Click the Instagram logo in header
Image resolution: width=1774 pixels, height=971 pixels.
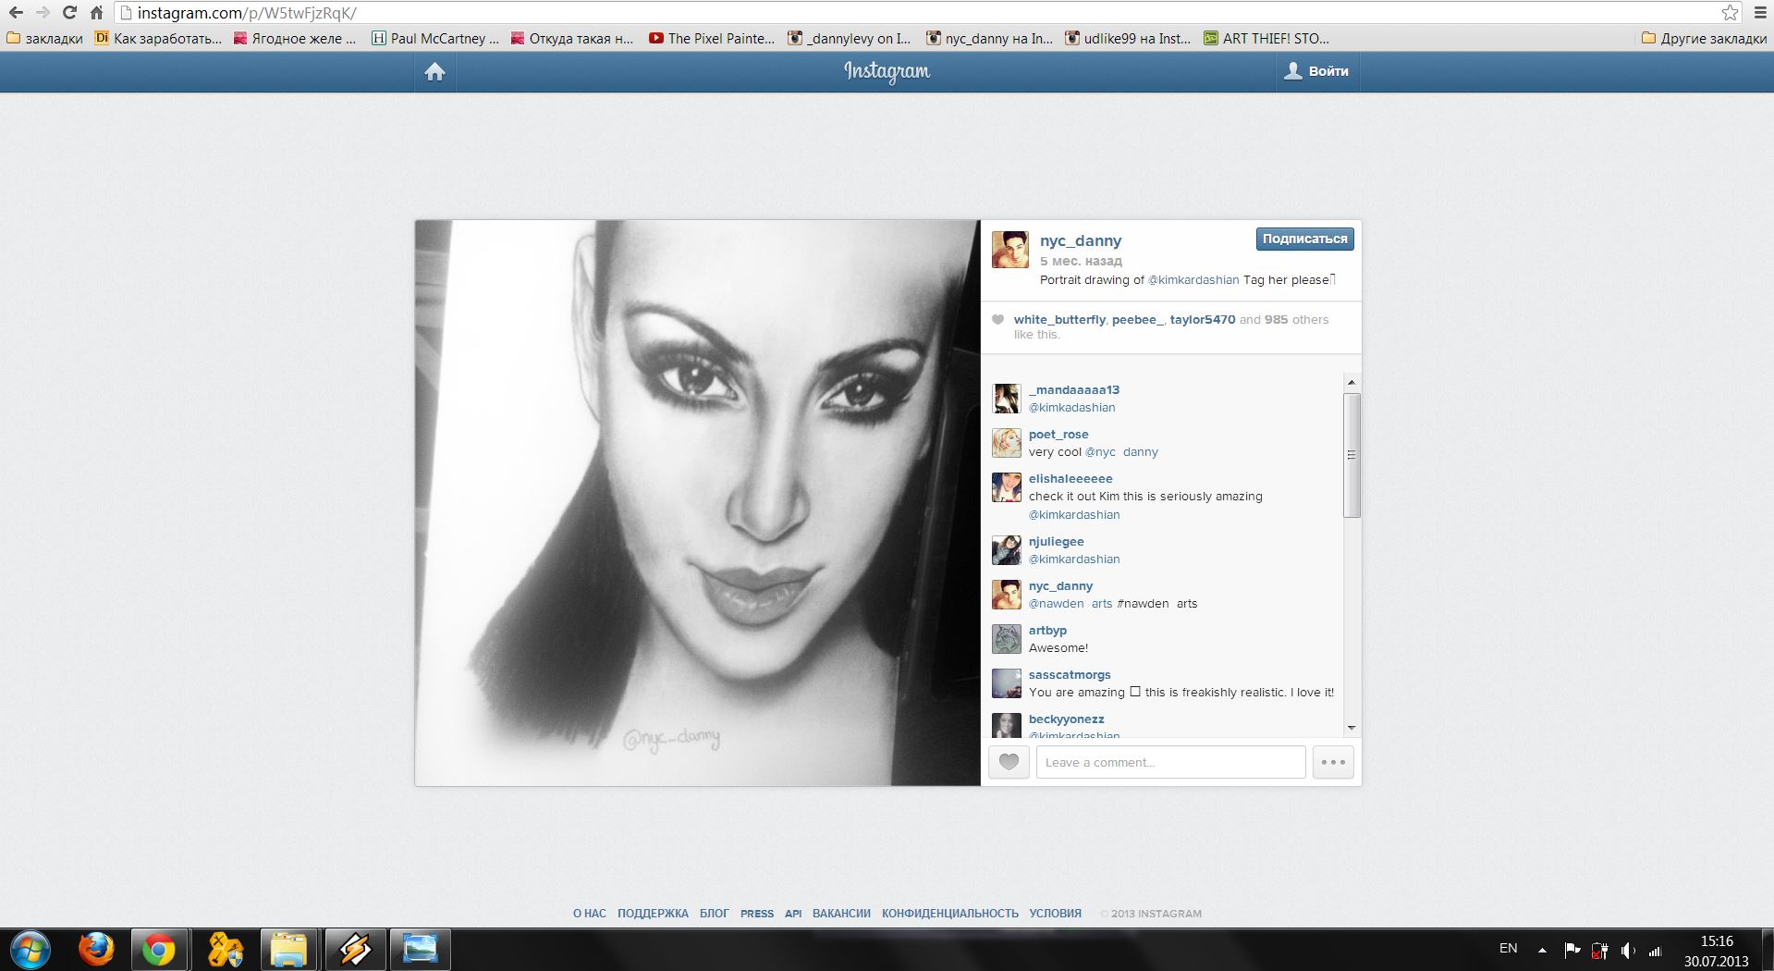(x=887, y=71)
